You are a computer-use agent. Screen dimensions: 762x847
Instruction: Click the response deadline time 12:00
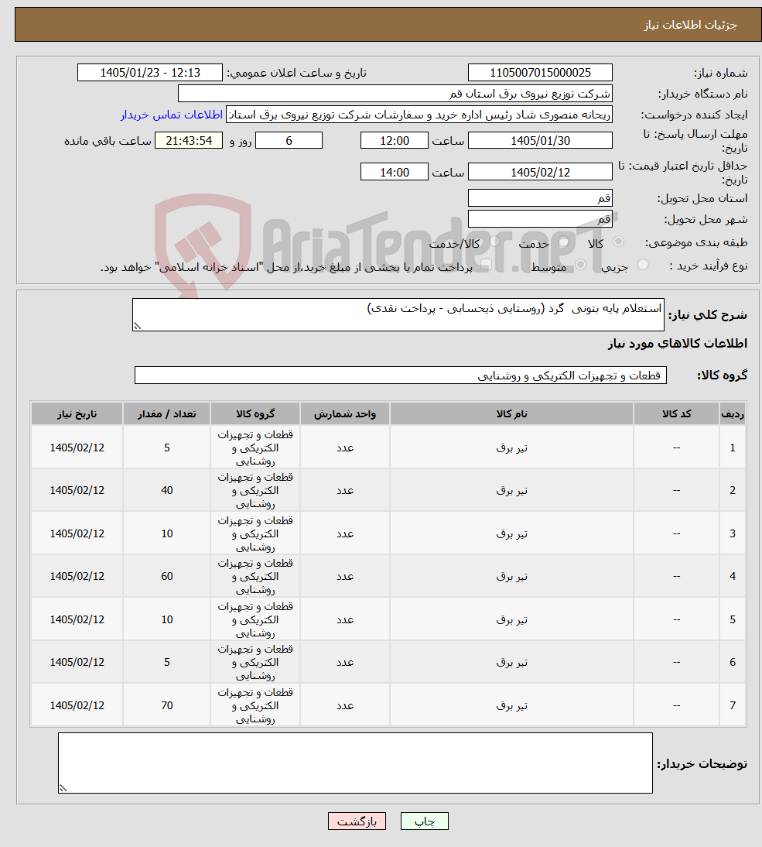click(395, 140)
